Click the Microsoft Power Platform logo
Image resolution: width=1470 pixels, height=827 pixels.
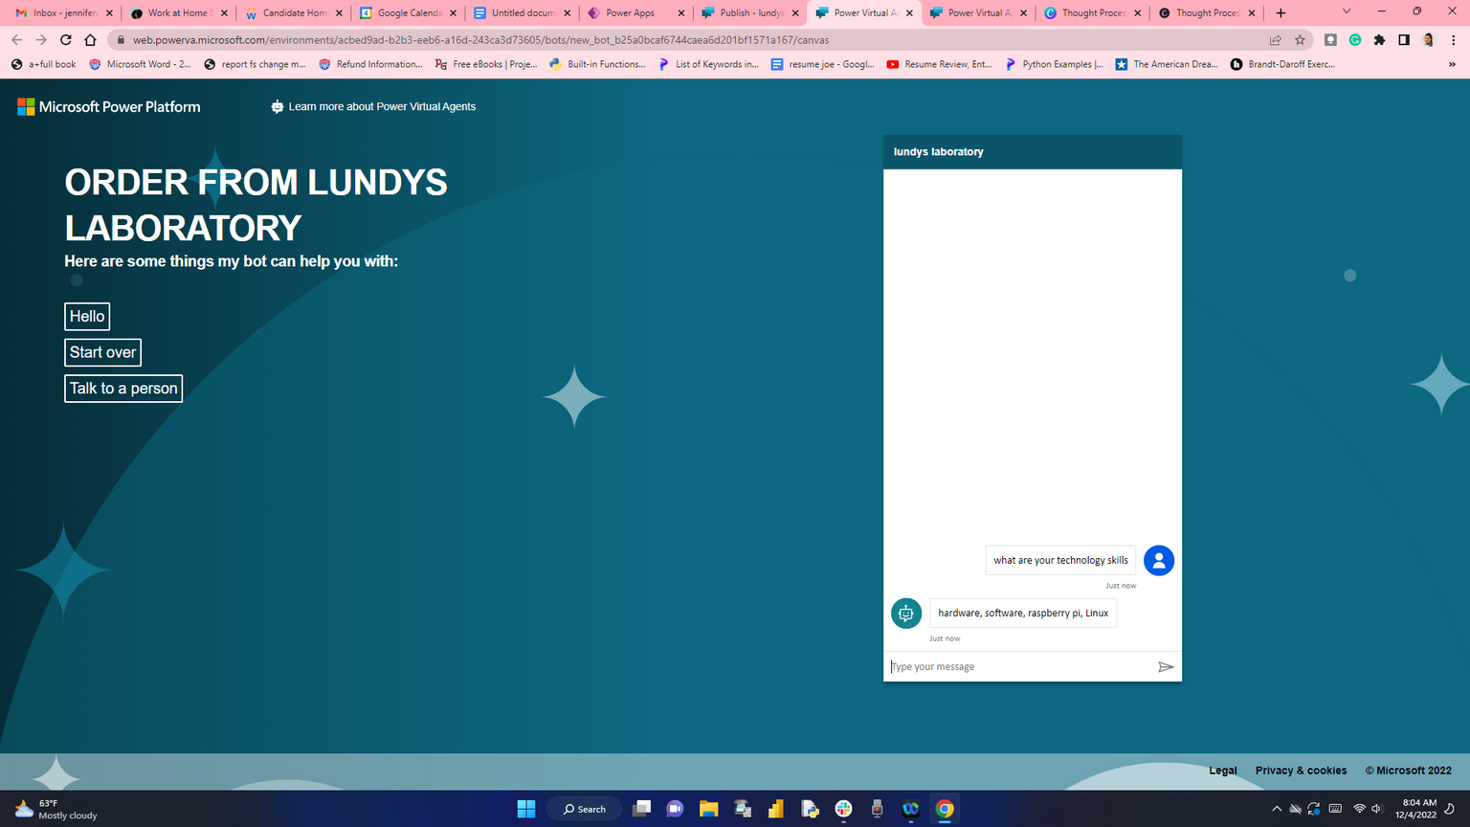coord(109,106)
